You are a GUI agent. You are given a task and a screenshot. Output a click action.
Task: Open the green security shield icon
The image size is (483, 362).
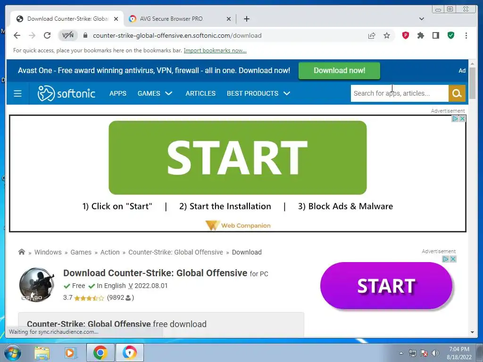451,35
